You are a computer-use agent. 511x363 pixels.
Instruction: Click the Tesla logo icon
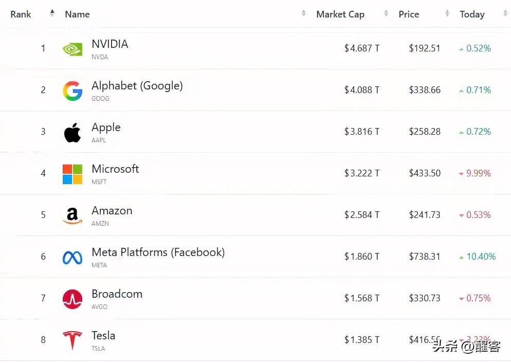[72, 340]
